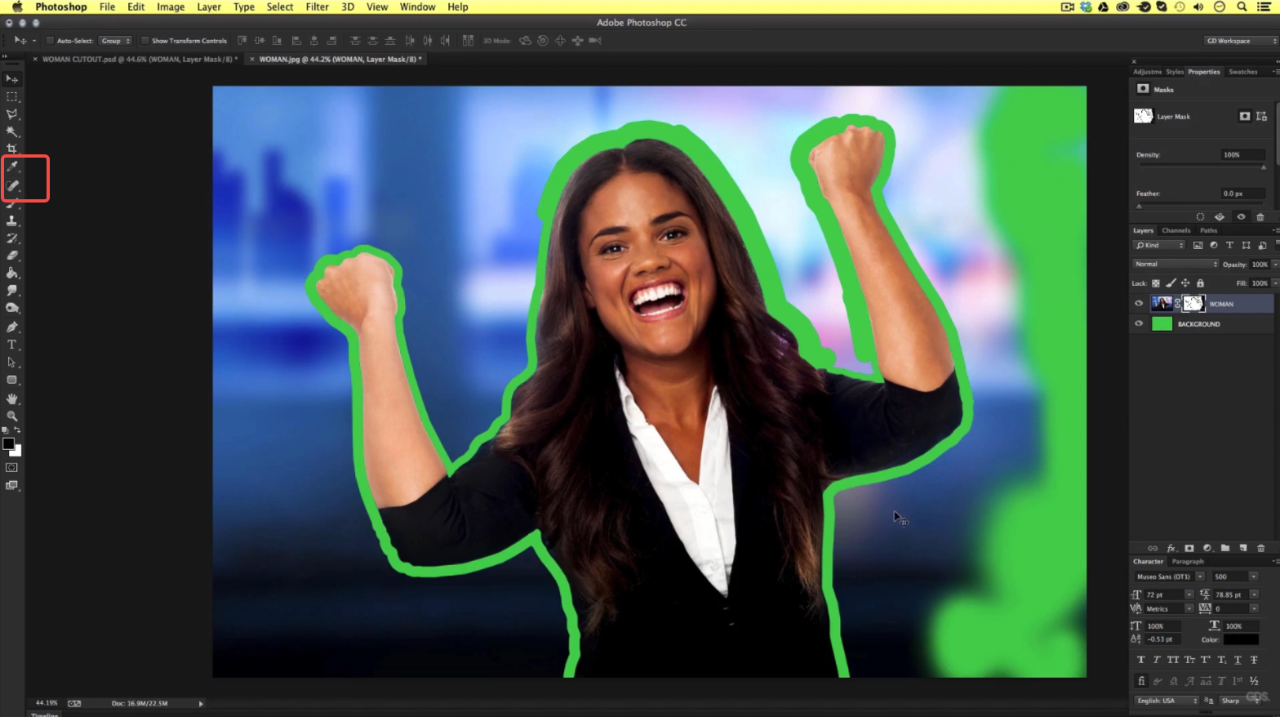Select the Horizontal Type tool
This screenshot has width=1280, height=717.
(x=11, y=345)
